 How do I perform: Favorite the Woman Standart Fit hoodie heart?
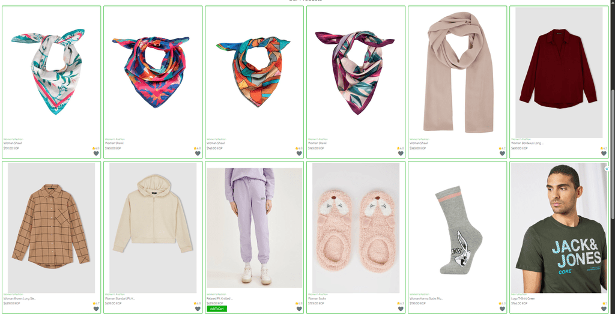point(198,309)
